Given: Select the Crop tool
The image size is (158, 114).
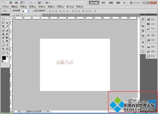Looking at the screenshot, I should (3, 26).
